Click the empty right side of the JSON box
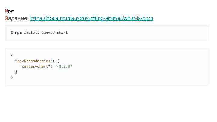 151,66
